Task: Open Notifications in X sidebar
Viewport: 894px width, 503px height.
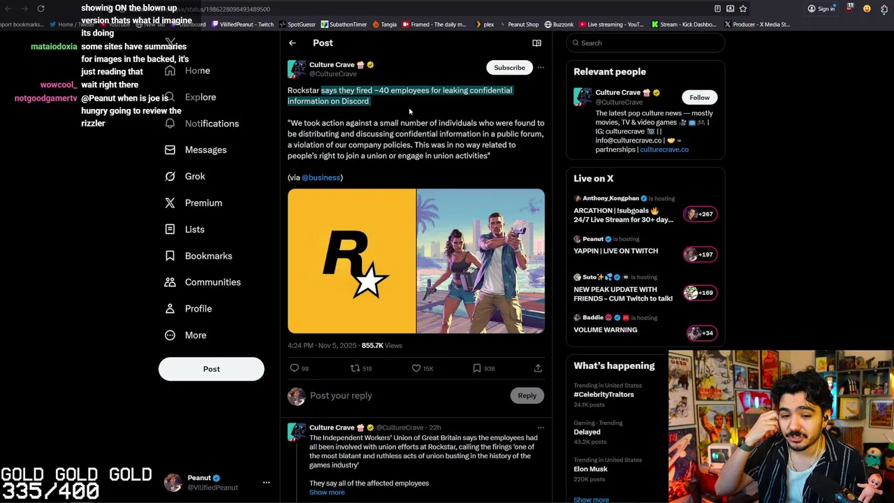Action: (202, 124)
